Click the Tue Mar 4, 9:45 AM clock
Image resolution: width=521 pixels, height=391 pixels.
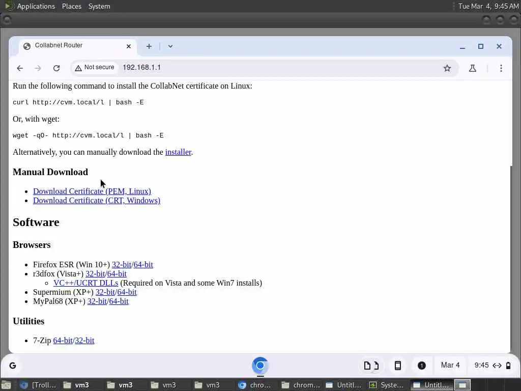click(x=488, y=6)
